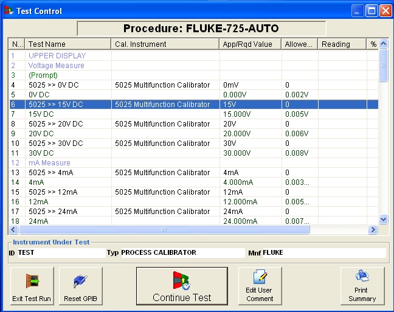Click the vertical scrollbar up arrow

pyautogui.click(x=383, y=44)
